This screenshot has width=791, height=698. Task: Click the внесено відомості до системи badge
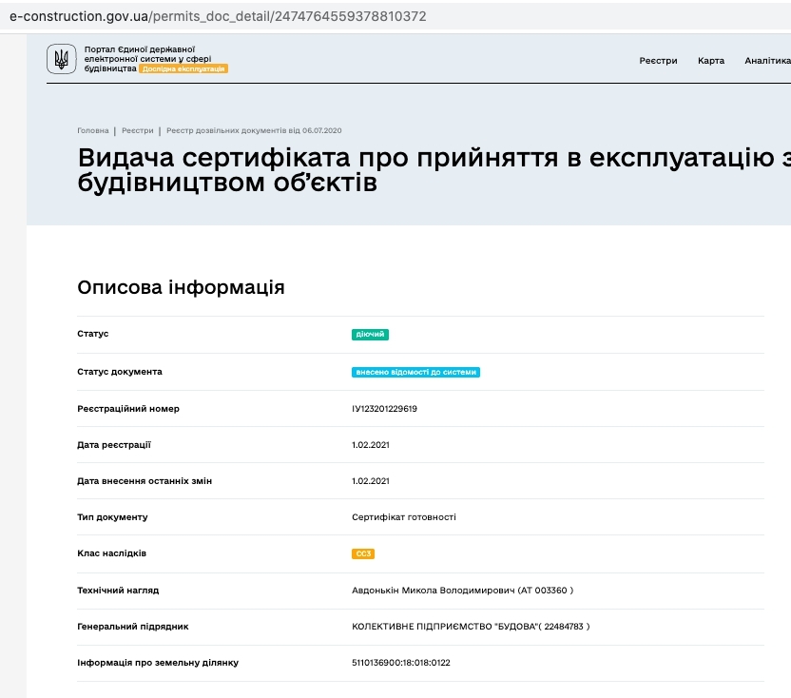[x=415, y=372]
